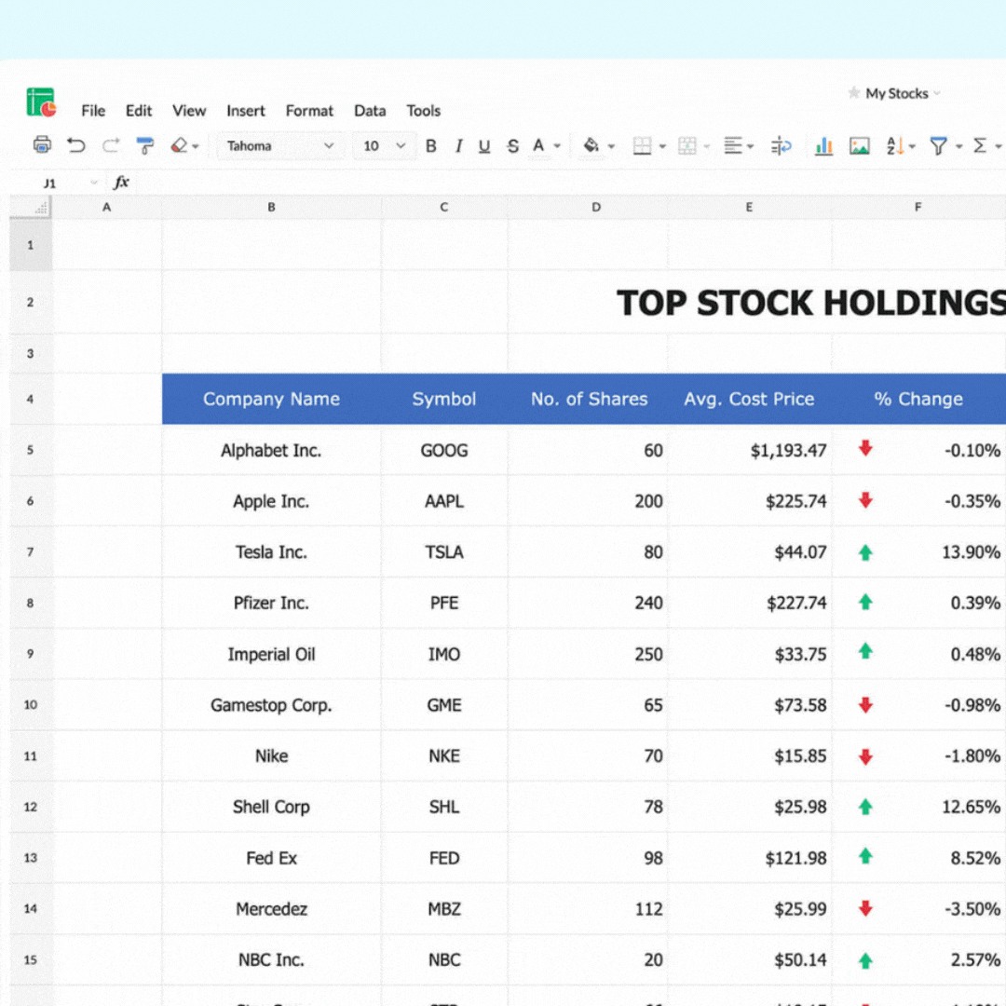Open the Tools menu
The height and width of the screenshot is (1006, 1006).
pyautogui.click(x=424, y=110)
